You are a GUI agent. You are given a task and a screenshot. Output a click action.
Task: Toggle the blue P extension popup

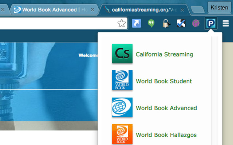pyautogui.click(x=211, y=23)
